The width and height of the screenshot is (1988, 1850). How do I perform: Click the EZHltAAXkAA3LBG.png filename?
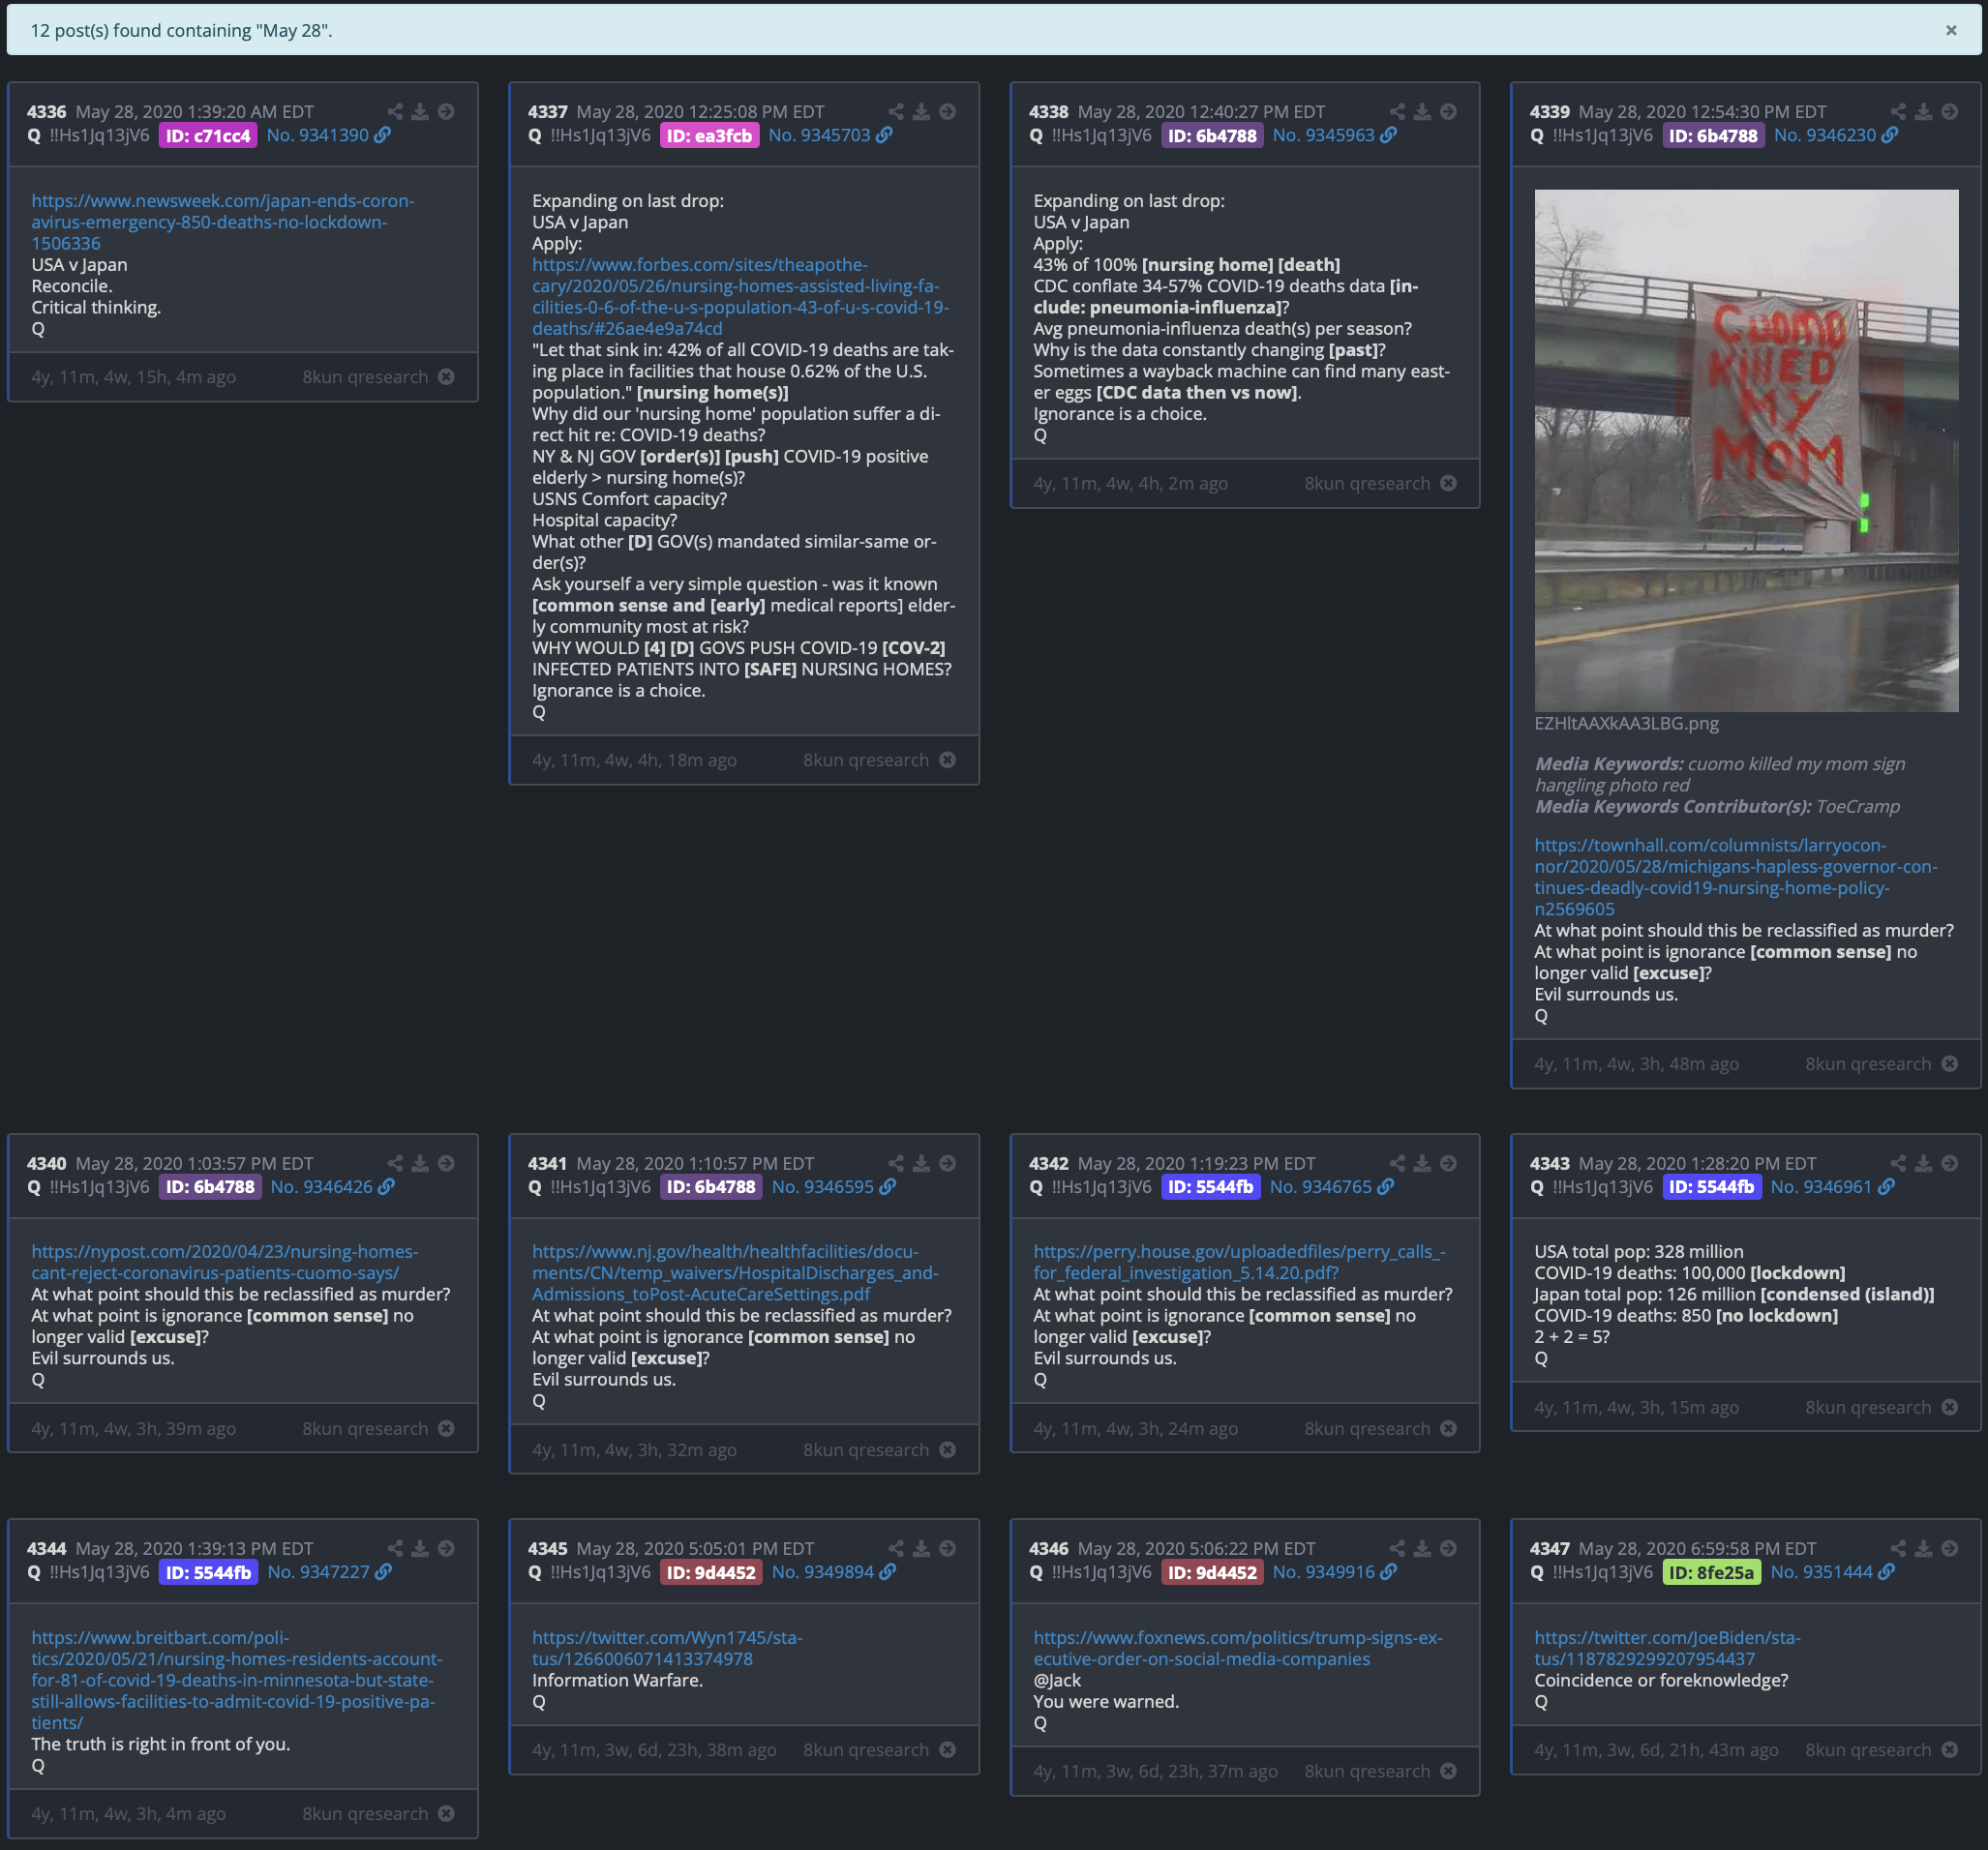[1626, 723]
